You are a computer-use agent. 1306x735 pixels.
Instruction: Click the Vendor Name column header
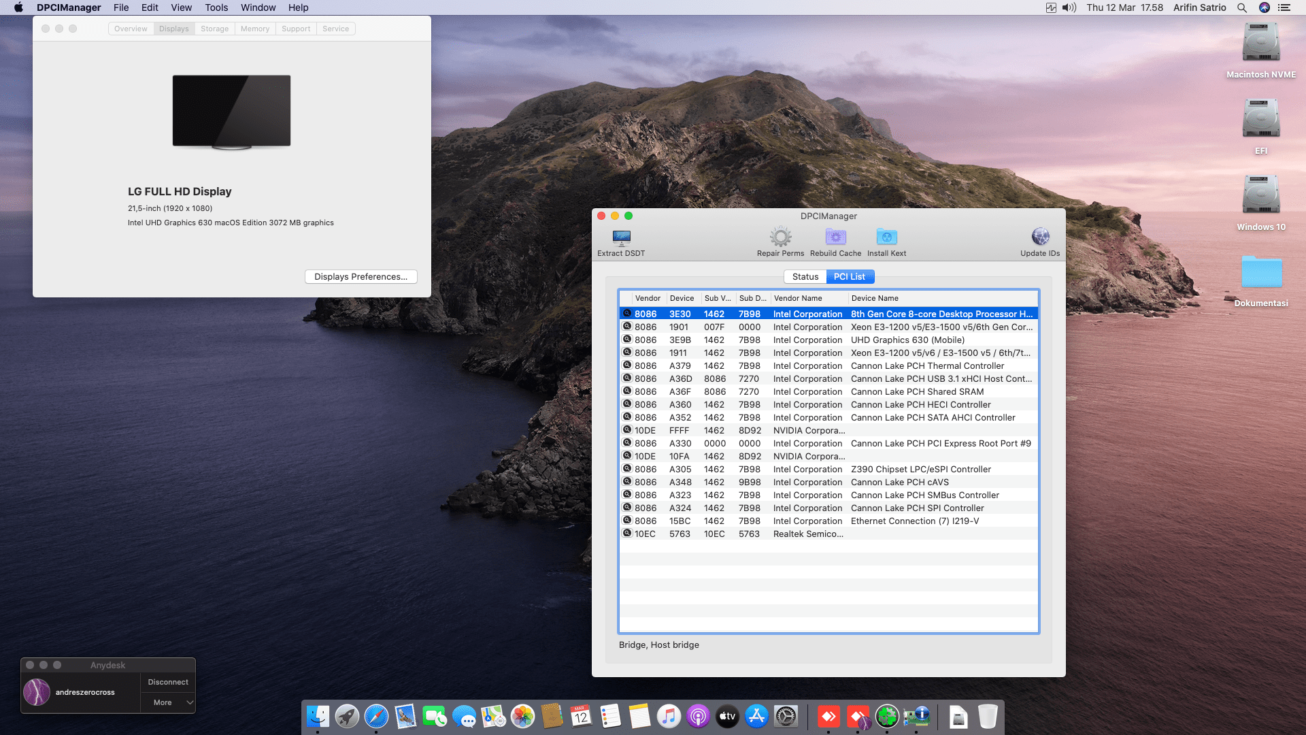pyautogui.click(x=809, y=298)
